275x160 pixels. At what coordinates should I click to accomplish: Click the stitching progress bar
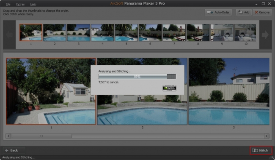(137, 77)
